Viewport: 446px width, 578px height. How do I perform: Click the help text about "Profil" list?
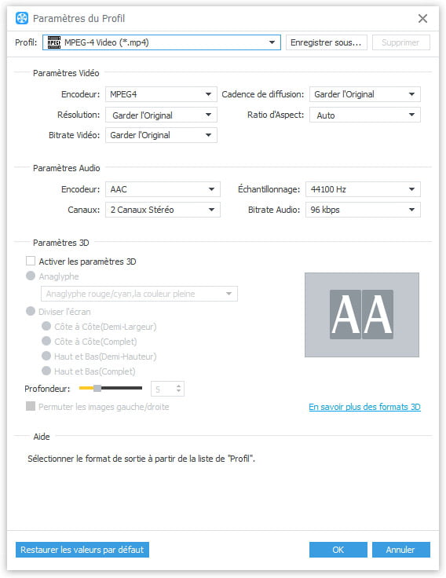tap(141, 459)
